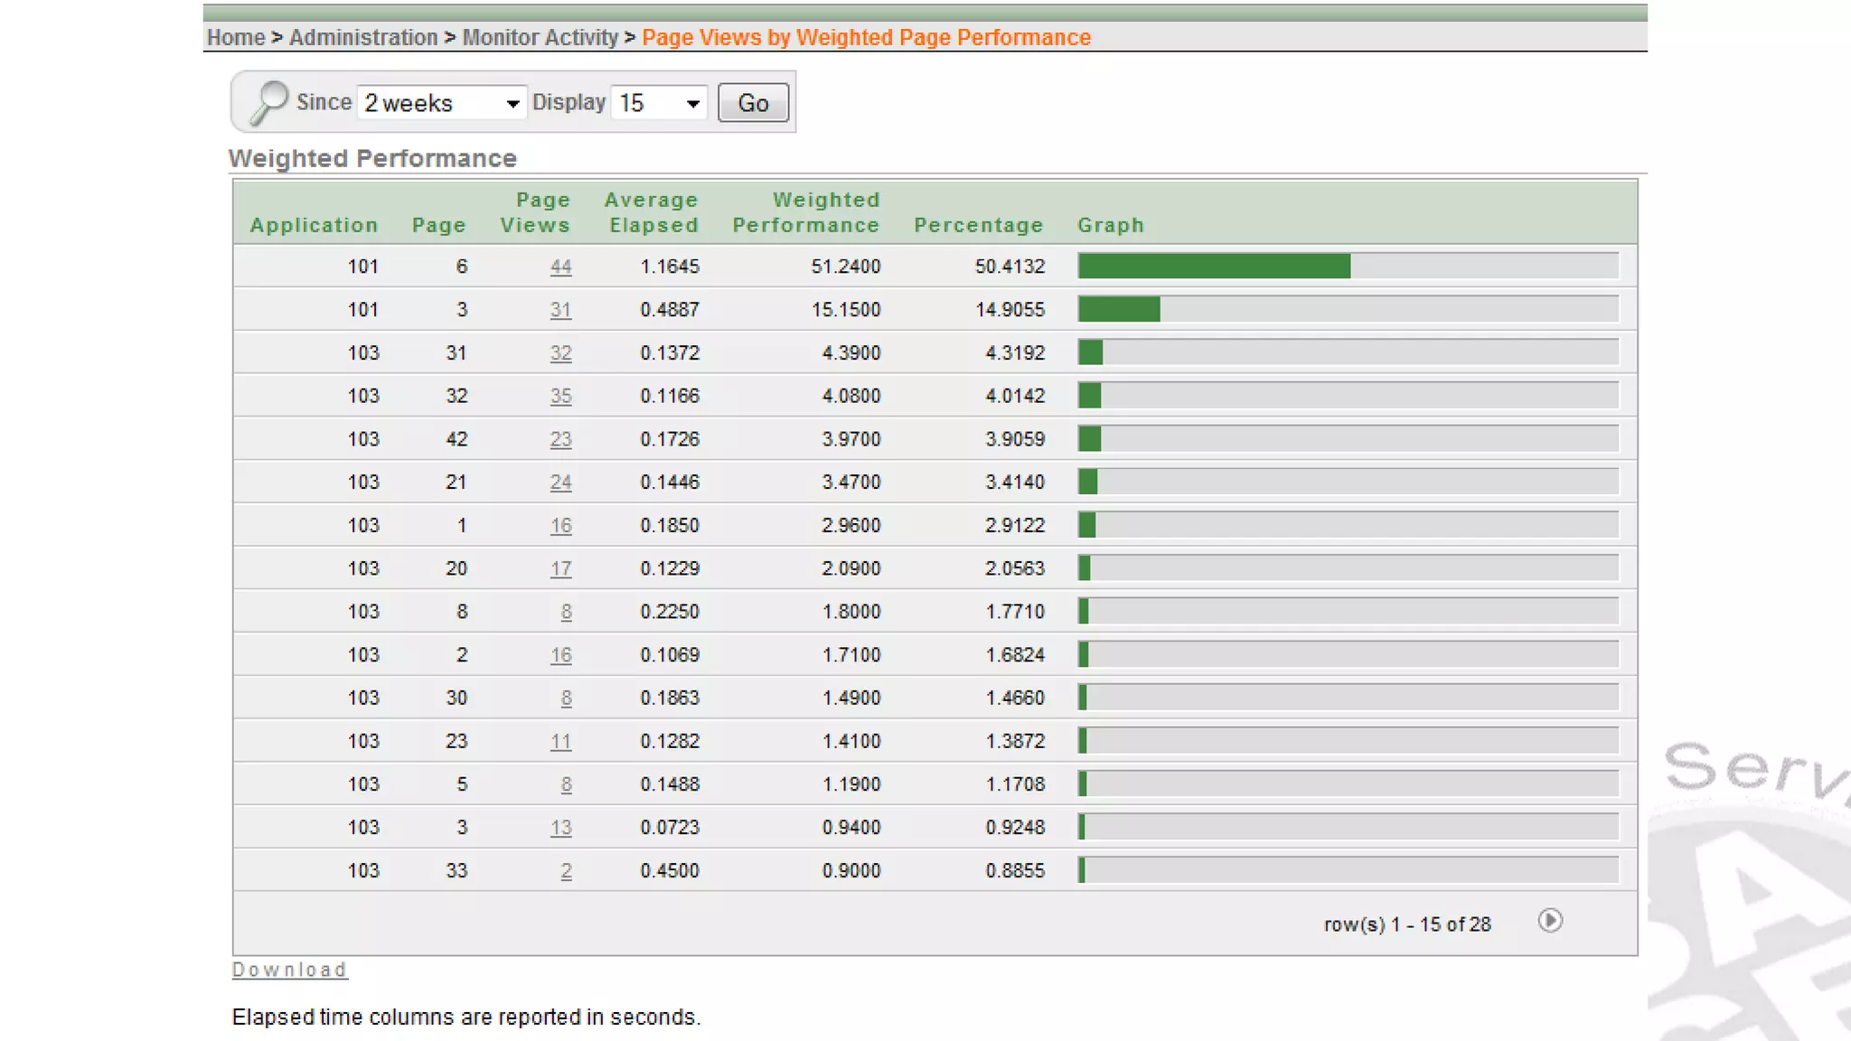Click page views link showing 13
This screenshot has height=1041, width=1851.
560,828
